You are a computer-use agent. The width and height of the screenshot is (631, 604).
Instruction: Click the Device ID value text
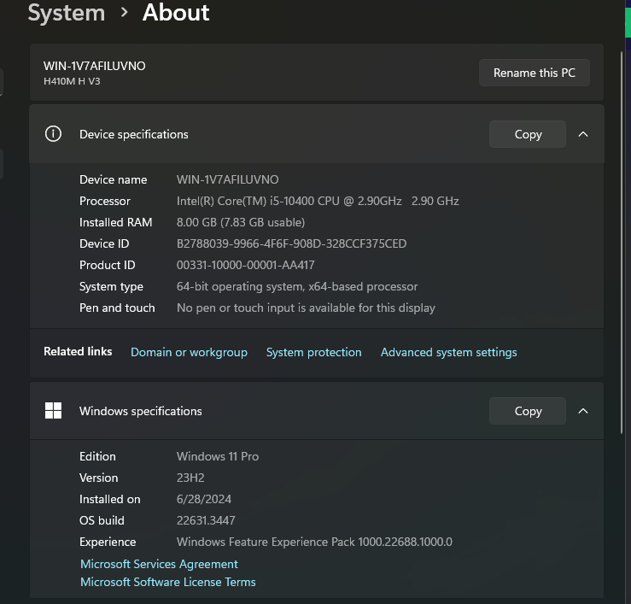click(x=291, y=243)
